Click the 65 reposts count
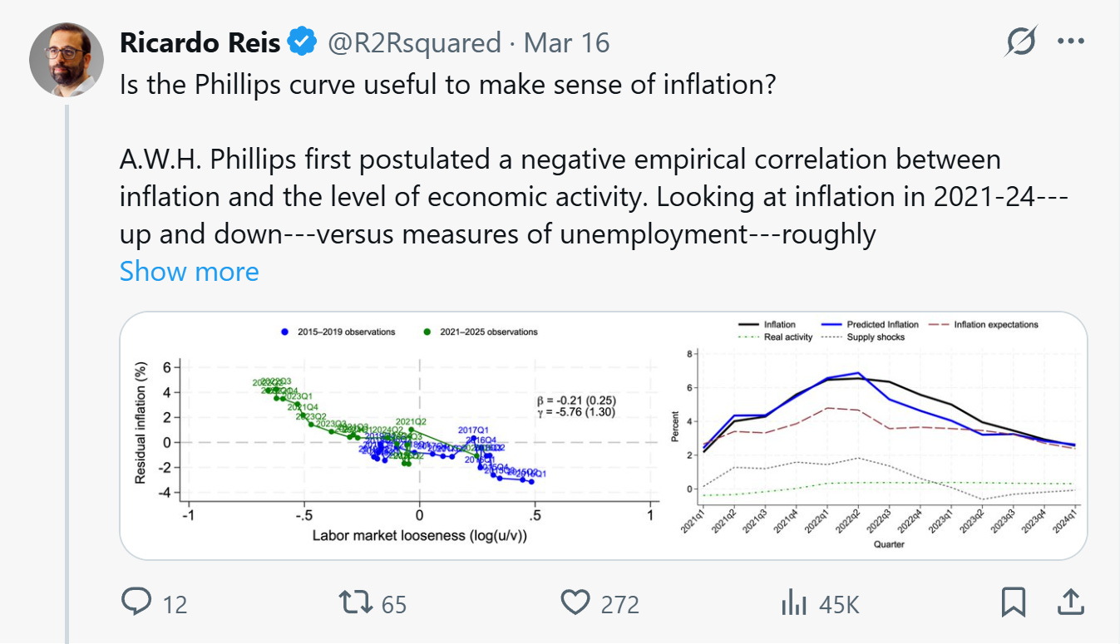Viewport: 1120px width, 644px height. [x=394, y=604]
